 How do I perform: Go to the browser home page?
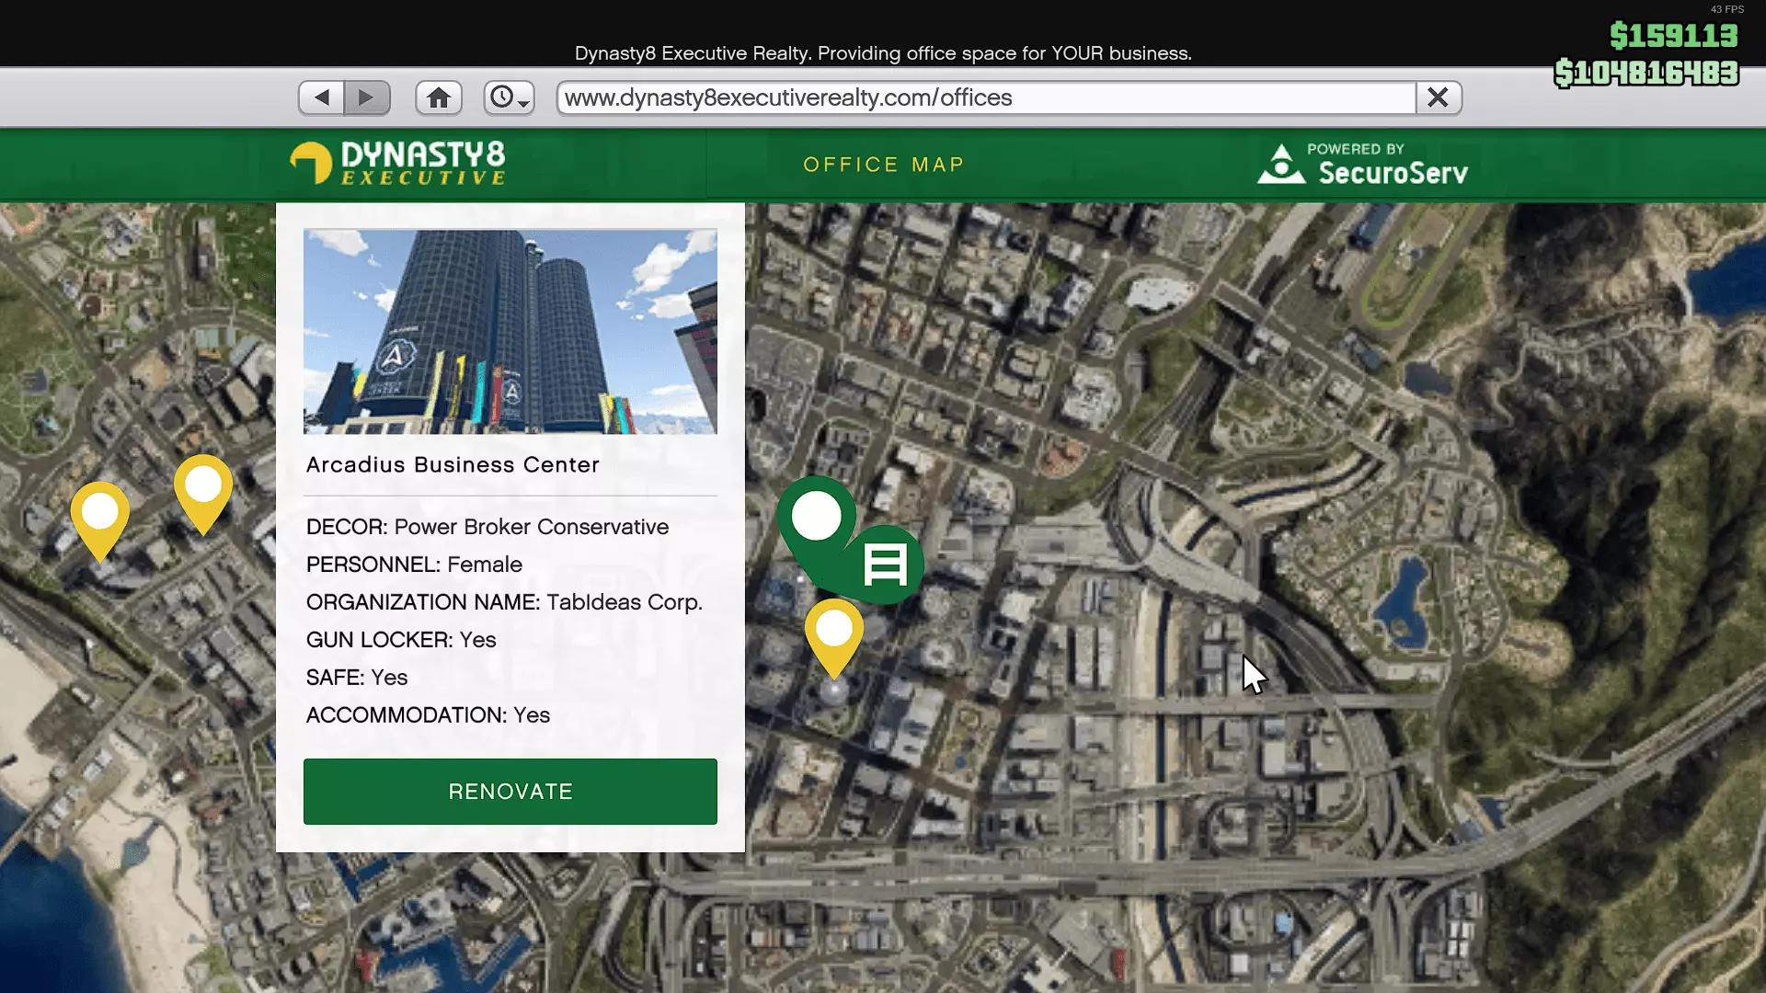coord(439,97)
